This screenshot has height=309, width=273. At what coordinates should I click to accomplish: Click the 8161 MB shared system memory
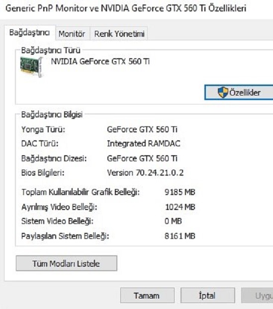coord(180,236)
